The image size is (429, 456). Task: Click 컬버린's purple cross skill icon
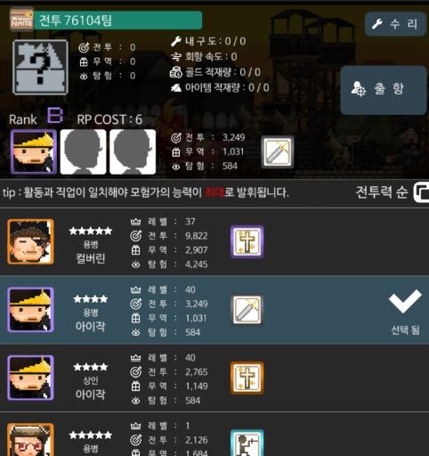pyautogui.click(x=247, y=241)
